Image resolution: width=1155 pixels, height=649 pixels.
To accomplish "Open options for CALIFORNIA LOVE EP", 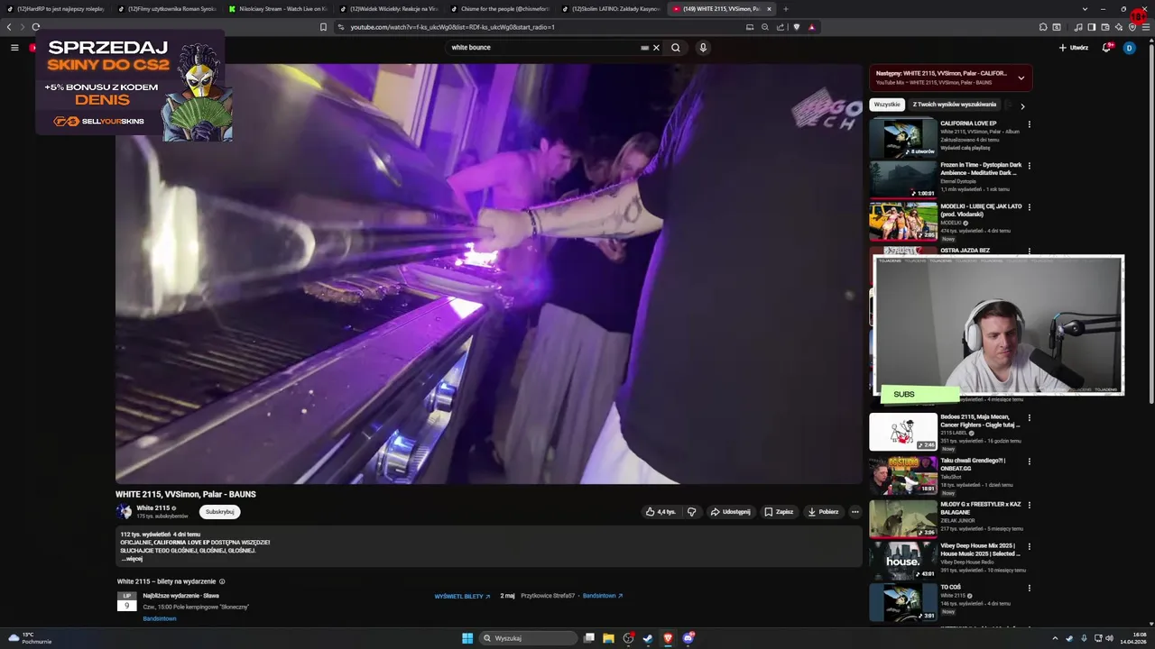I will tap(1029, 124).
